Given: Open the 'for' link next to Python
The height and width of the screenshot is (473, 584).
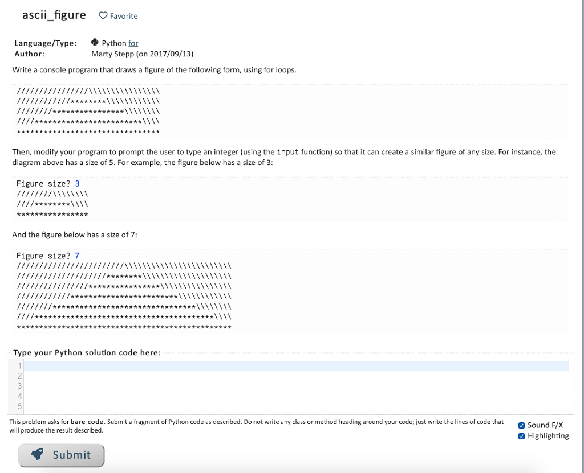Looking at the screenshot, I should click(x=133, y=42).
